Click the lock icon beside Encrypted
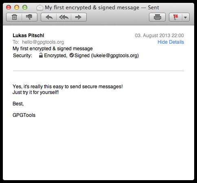Image resolution: width=197 pixels, height=183 pixels. point(41,55)
